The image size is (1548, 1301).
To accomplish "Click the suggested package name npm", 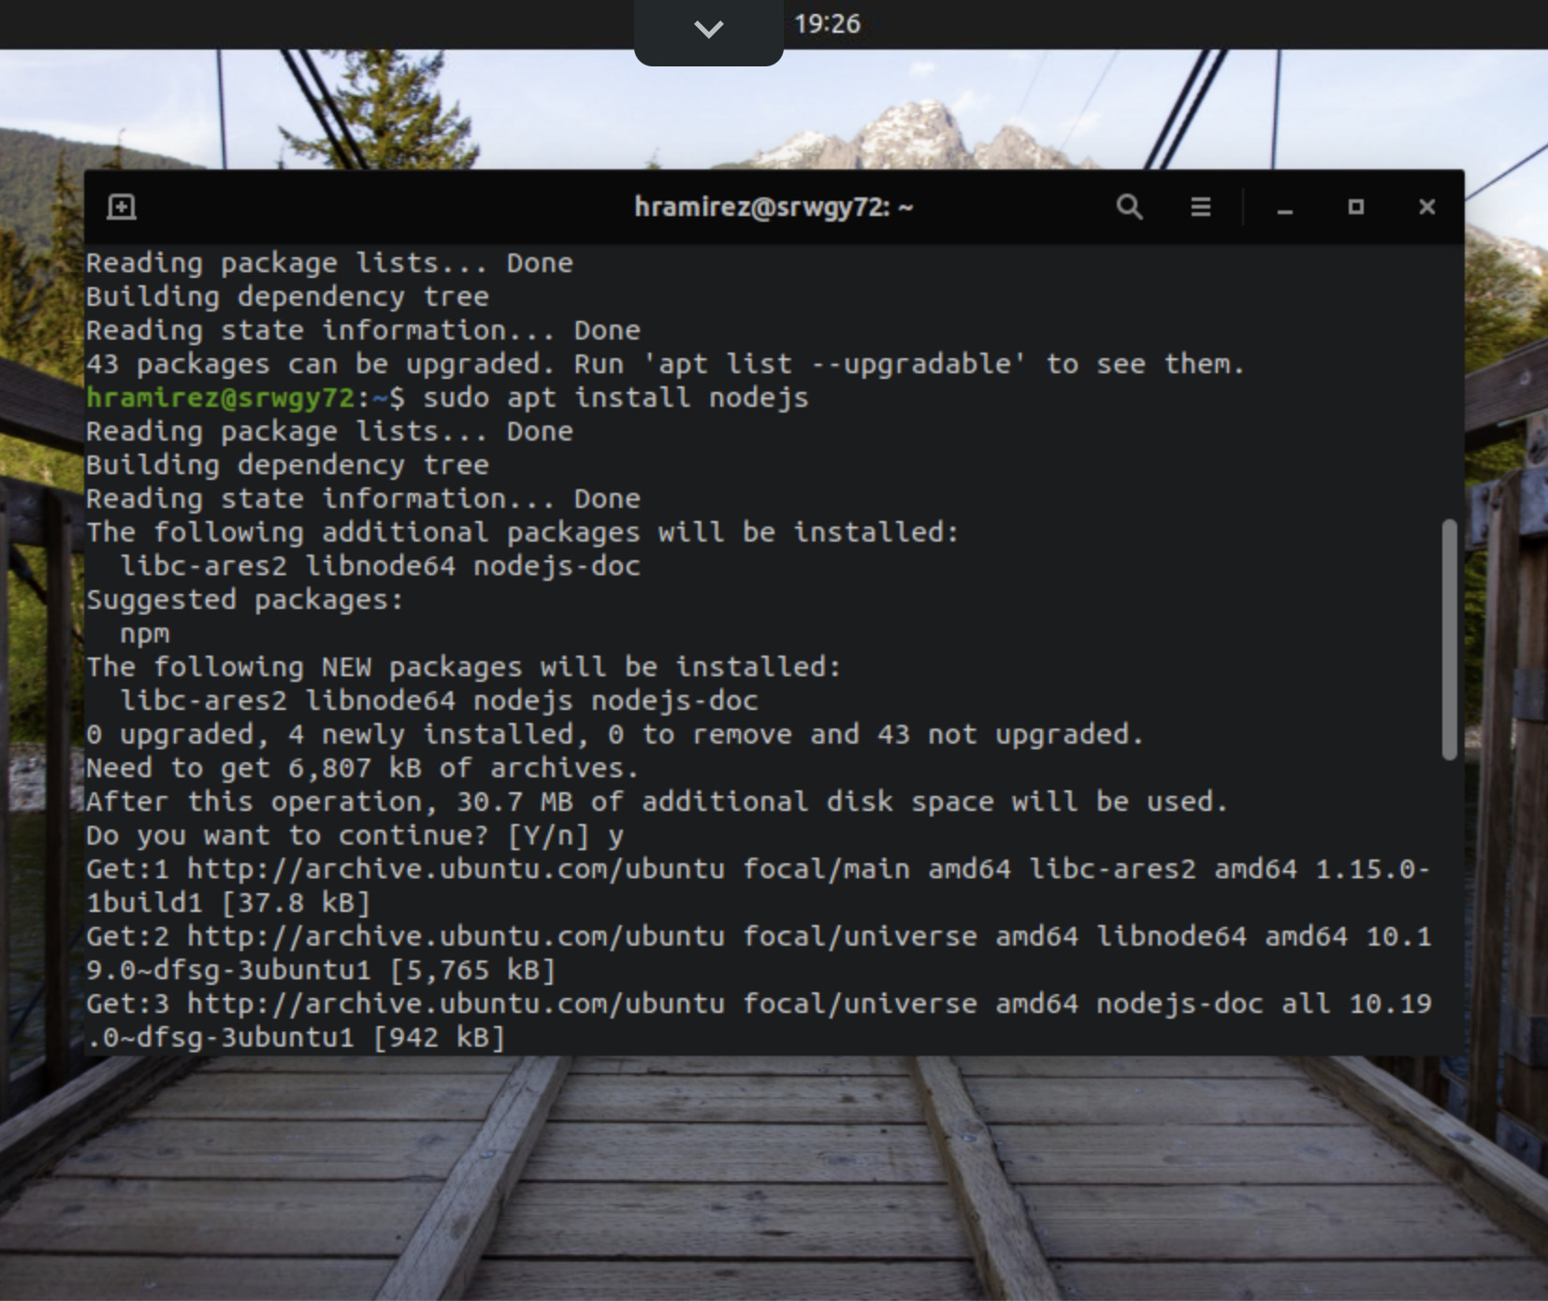I will (x=145, y=633).
